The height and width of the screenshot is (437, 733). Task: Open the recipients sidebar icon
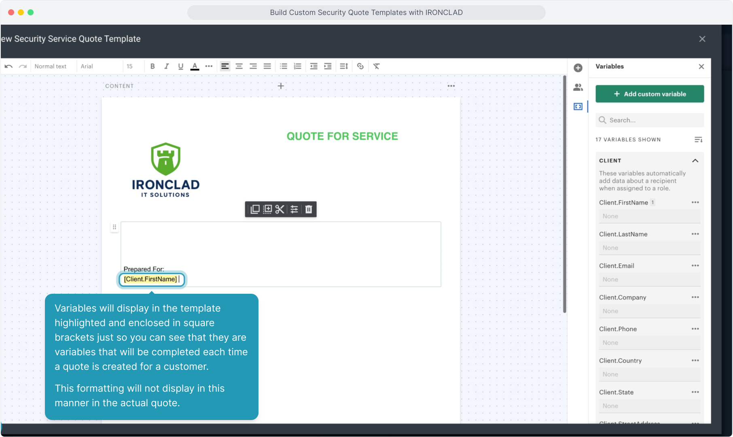[578, 87]
